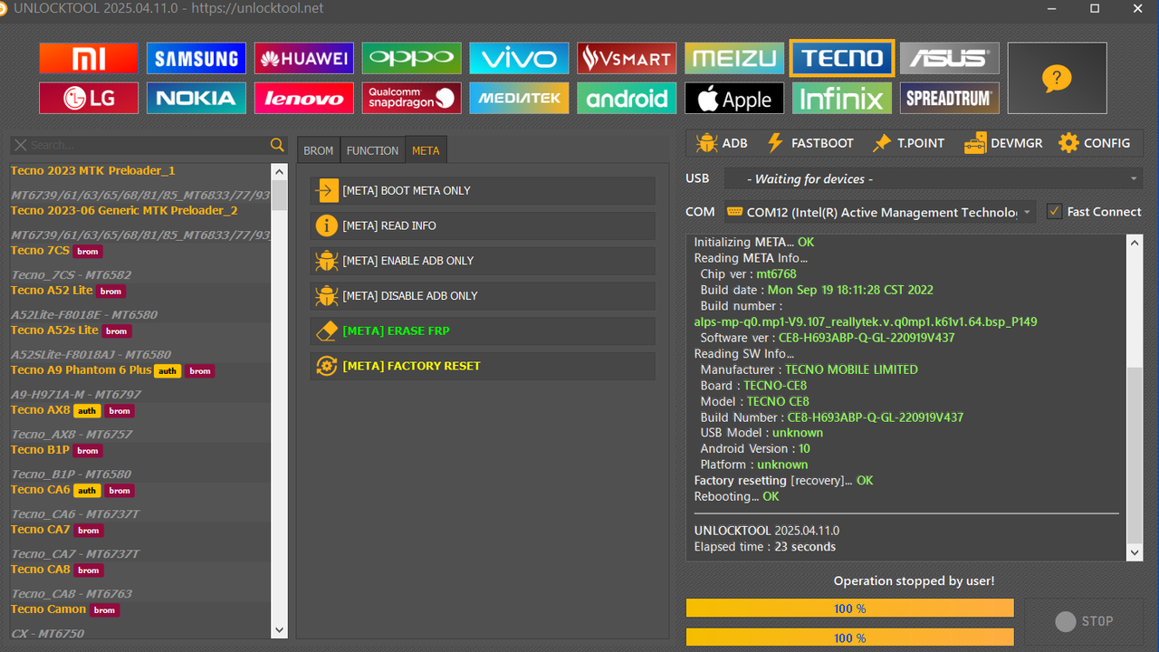Image resolution: width=1159 pixels, height=652 pixels.
Task: Open the help question mark tile
Action: 1057,78
